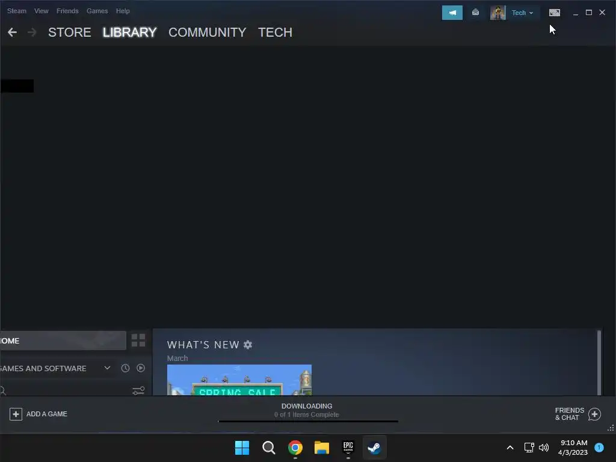Open the volume speaker tray icon

click(544, 448)
